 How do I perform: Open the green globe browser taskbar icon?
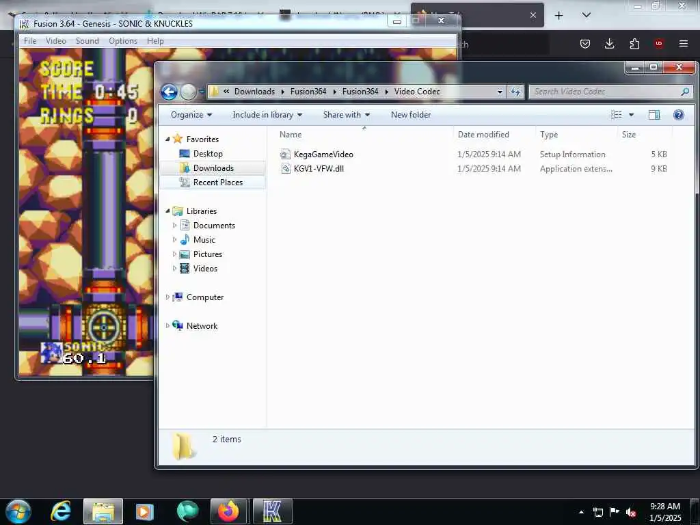click(x=187, y=511)
